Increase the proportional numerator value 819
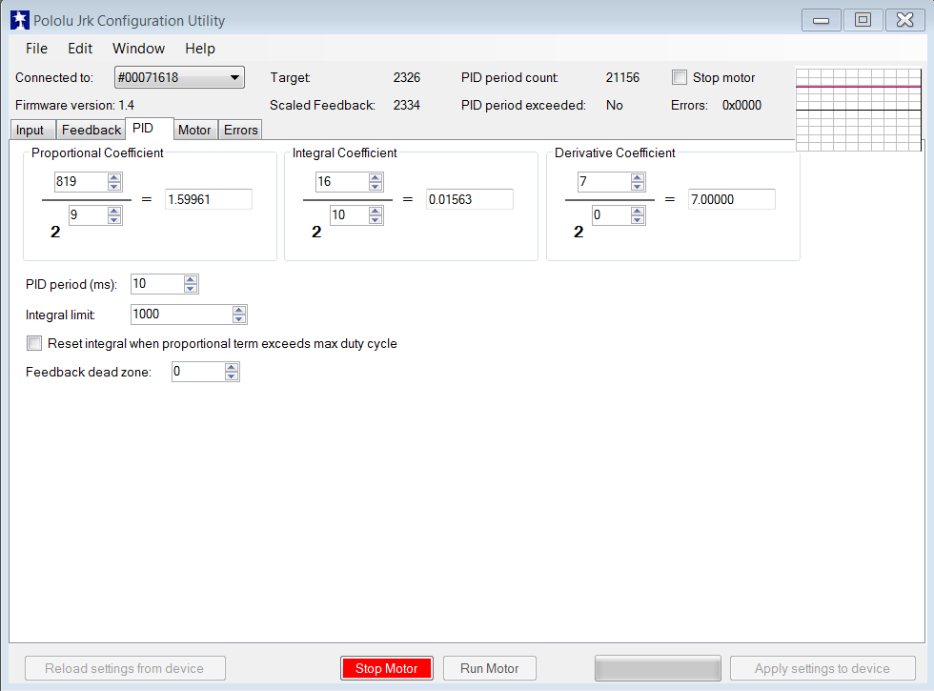 pos(114,177)
